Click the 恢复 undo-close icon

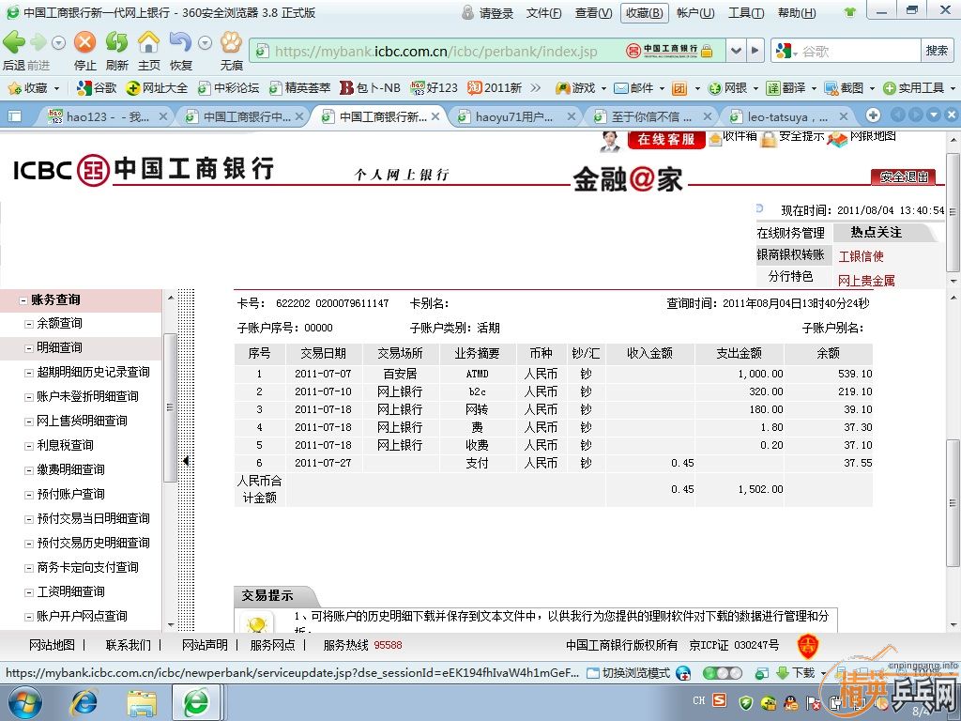(x=180, y=42)
